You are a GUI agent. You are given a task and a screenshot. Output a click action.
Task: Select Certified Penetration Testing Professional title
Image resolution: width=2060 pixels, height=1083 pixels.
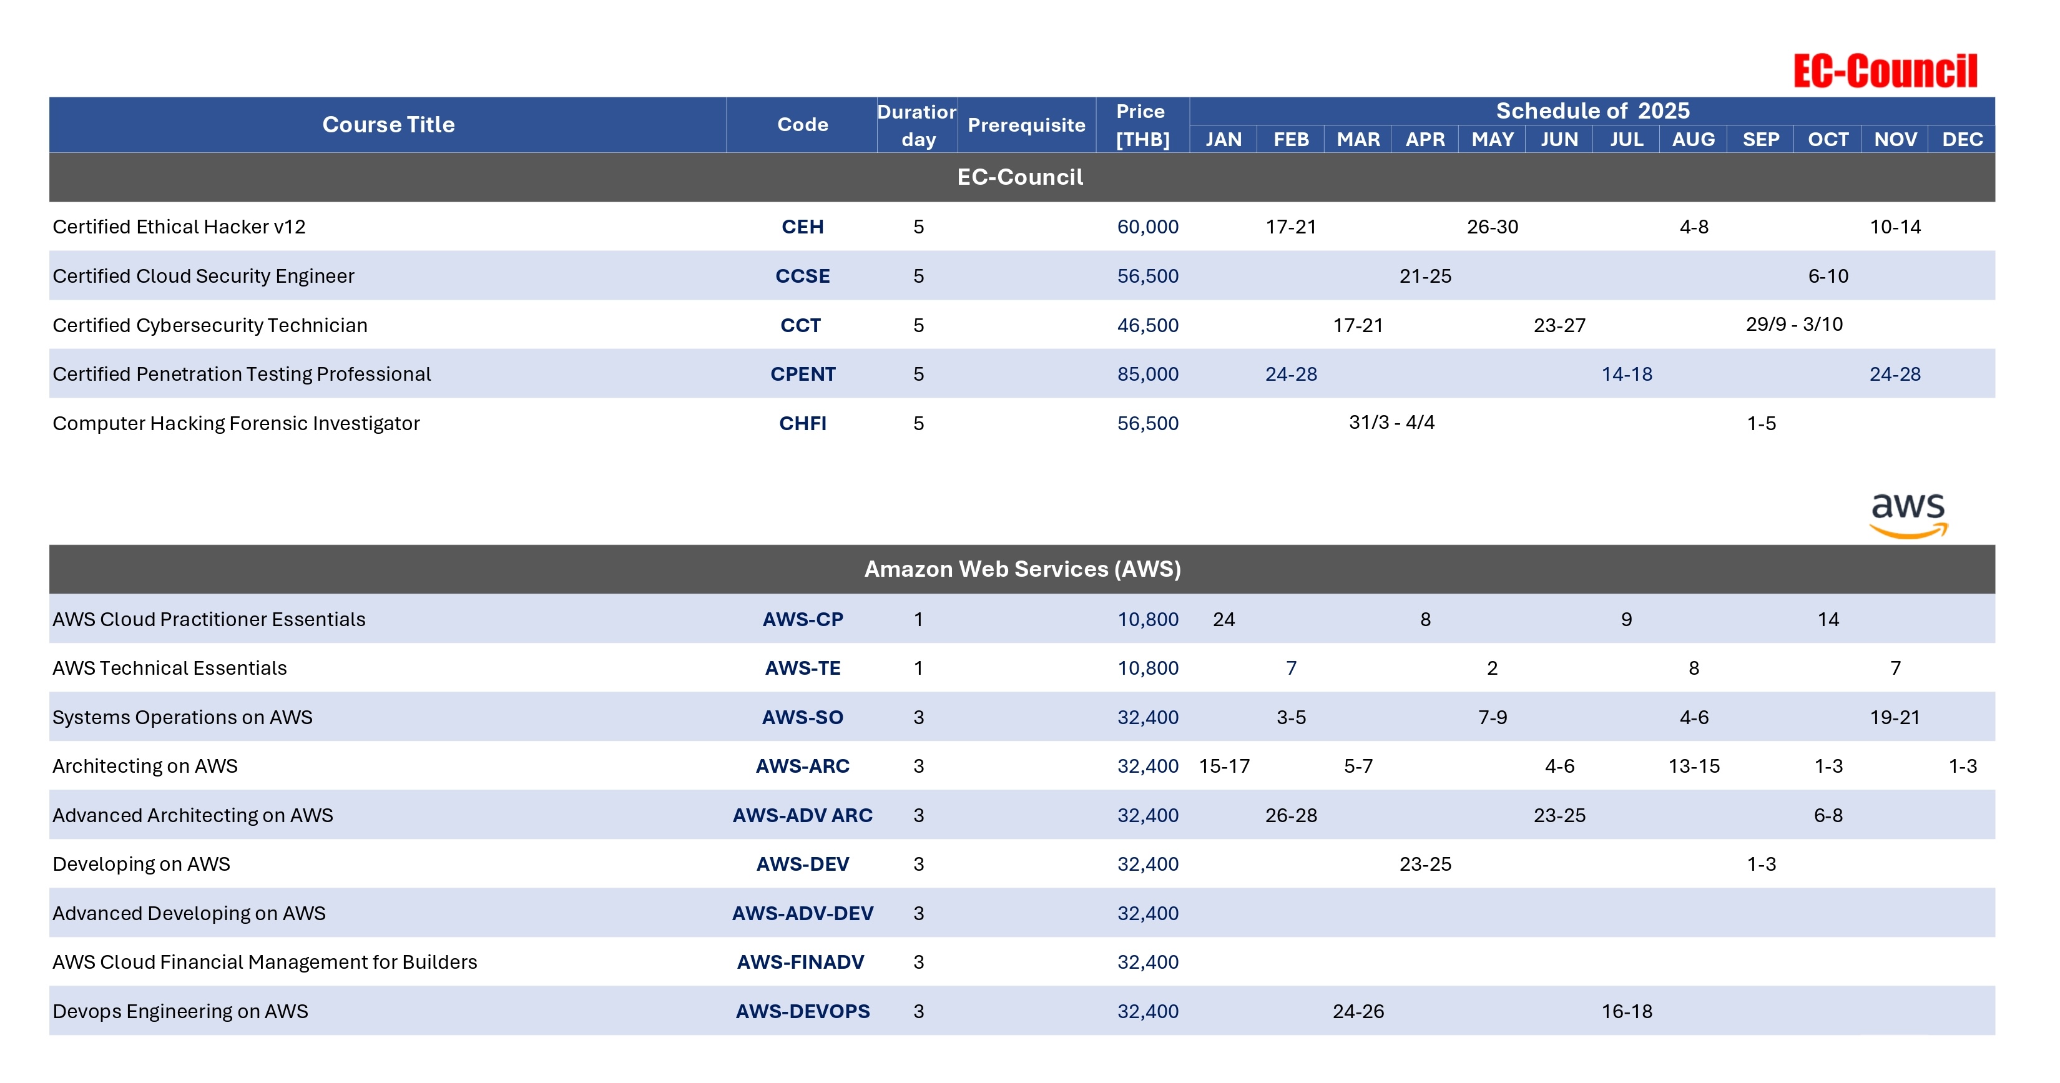[242, 375]
